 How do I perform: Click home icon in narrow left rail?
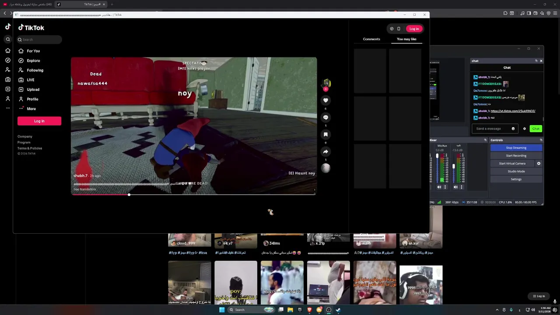click(8, 51)
